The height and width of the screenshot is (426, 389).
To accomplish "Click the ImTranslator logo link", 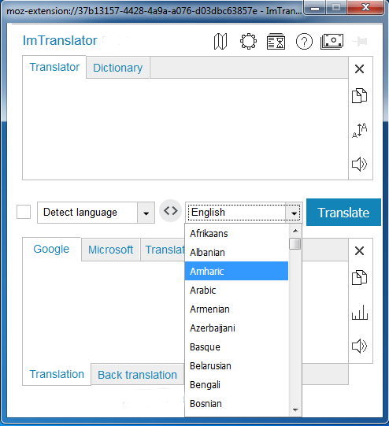I will 60,40.
